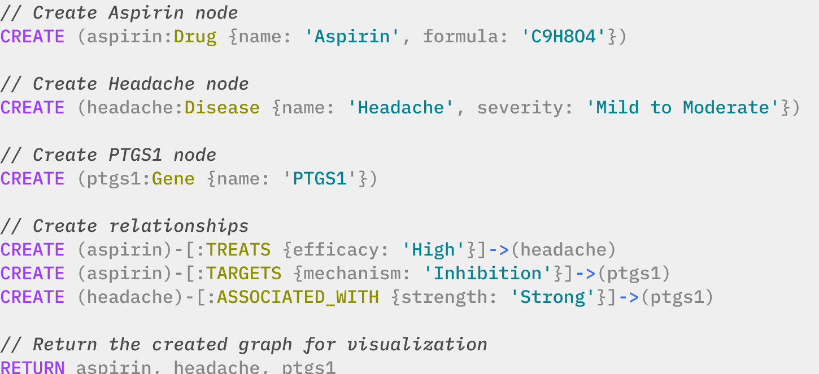
Task: Place cursor on the 'C9H8O4' formula string
Action: click(x=564, y=37)
